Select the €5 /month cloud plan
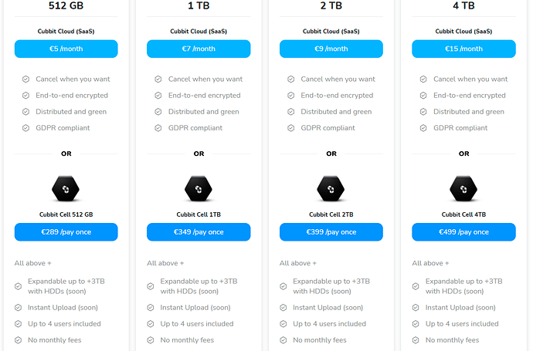 tap(66, 49)
